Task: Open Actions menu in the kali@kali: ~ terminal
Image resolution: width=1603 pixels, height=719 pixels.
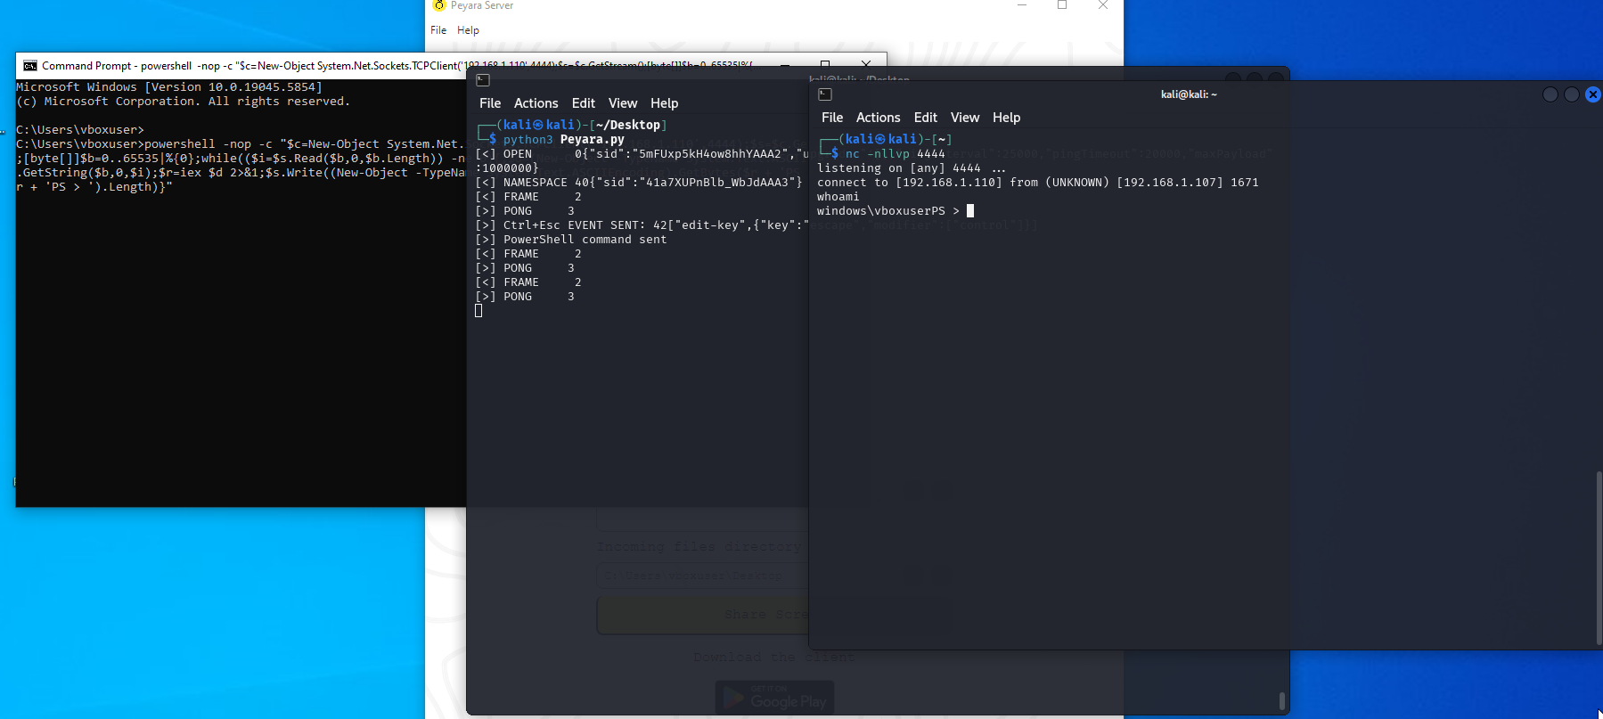Action: tap(879, 118)
